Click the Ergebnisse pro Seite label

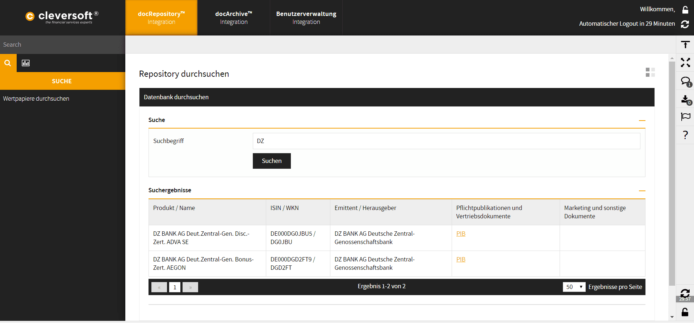pyautogui.click(x=615, y=287)
